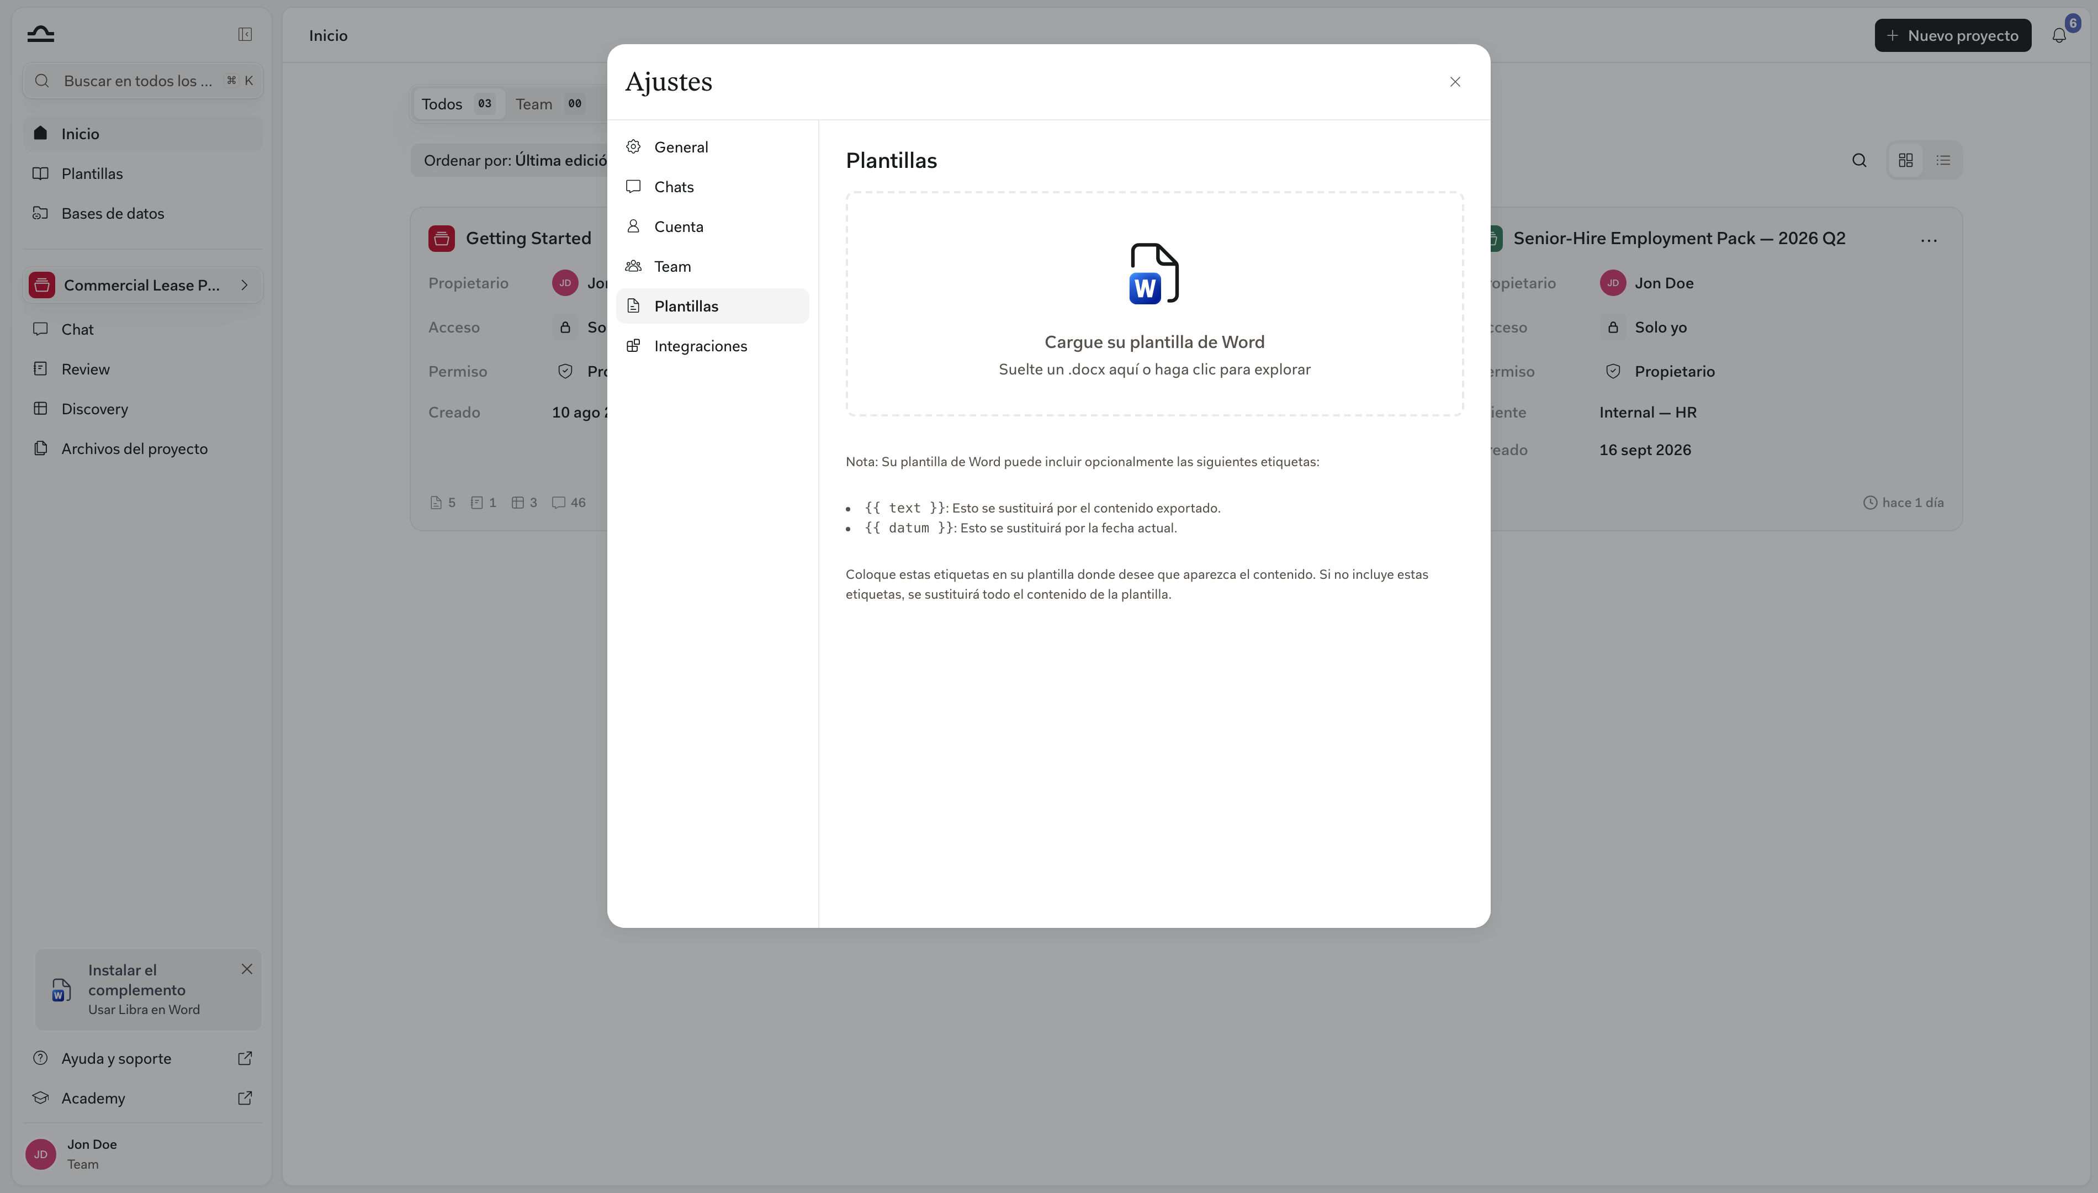Collapse the sidebar with the panel icon
Image resolution: width=2098 pixels, height=1193 pixels.
(x=245, y=34)
